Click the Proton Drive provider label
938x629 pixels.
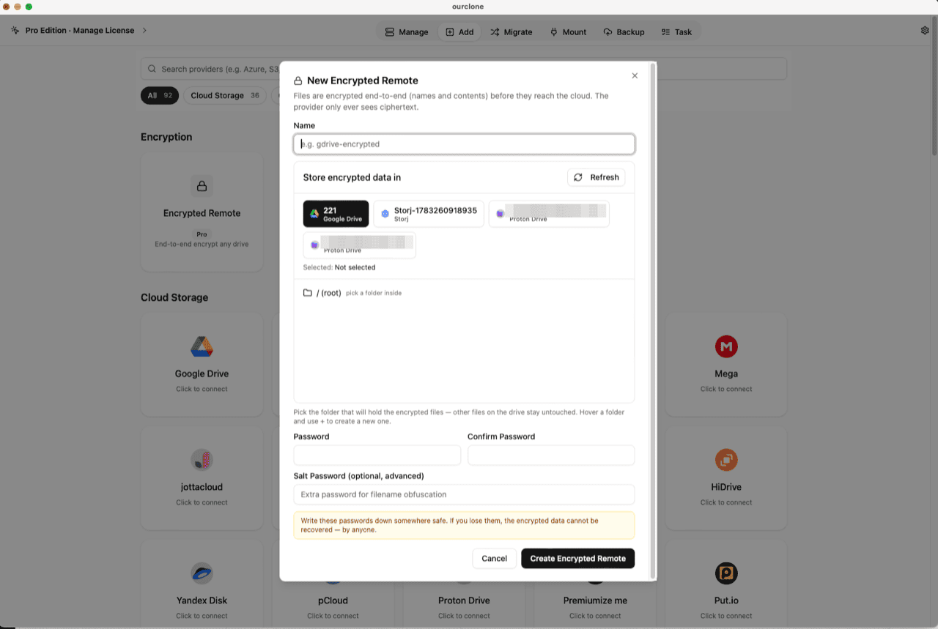click(x=464, y=600)
